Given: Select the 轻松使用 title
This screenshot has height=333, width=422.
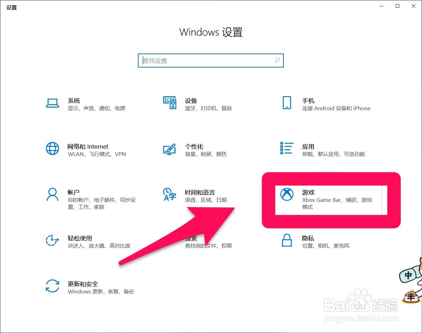Looking at the screenshot, I should point(80,238).
